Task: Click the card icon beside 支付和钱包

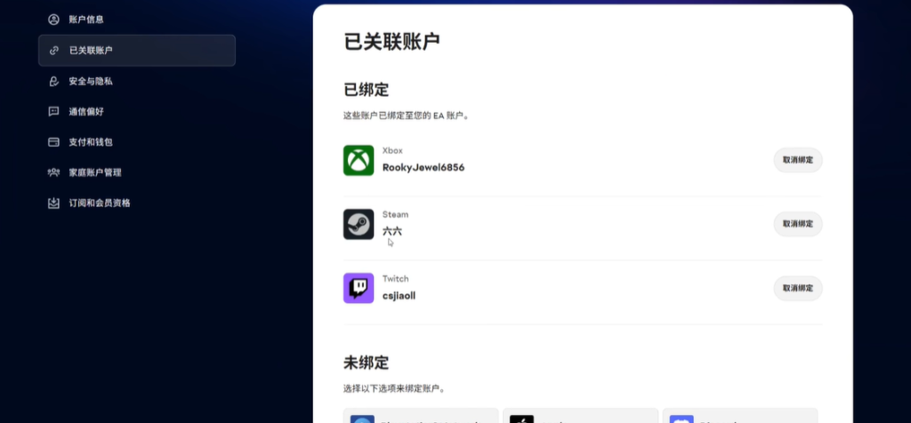Action: point(54,142)
